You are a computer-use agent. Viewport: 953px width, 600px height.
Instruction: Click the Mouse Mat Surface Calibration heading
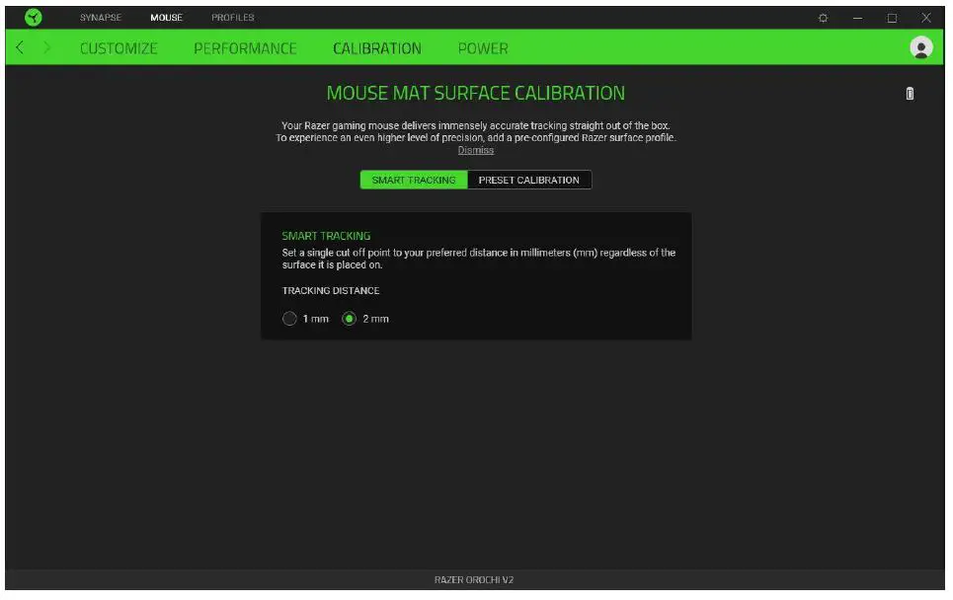click(475, 93)
